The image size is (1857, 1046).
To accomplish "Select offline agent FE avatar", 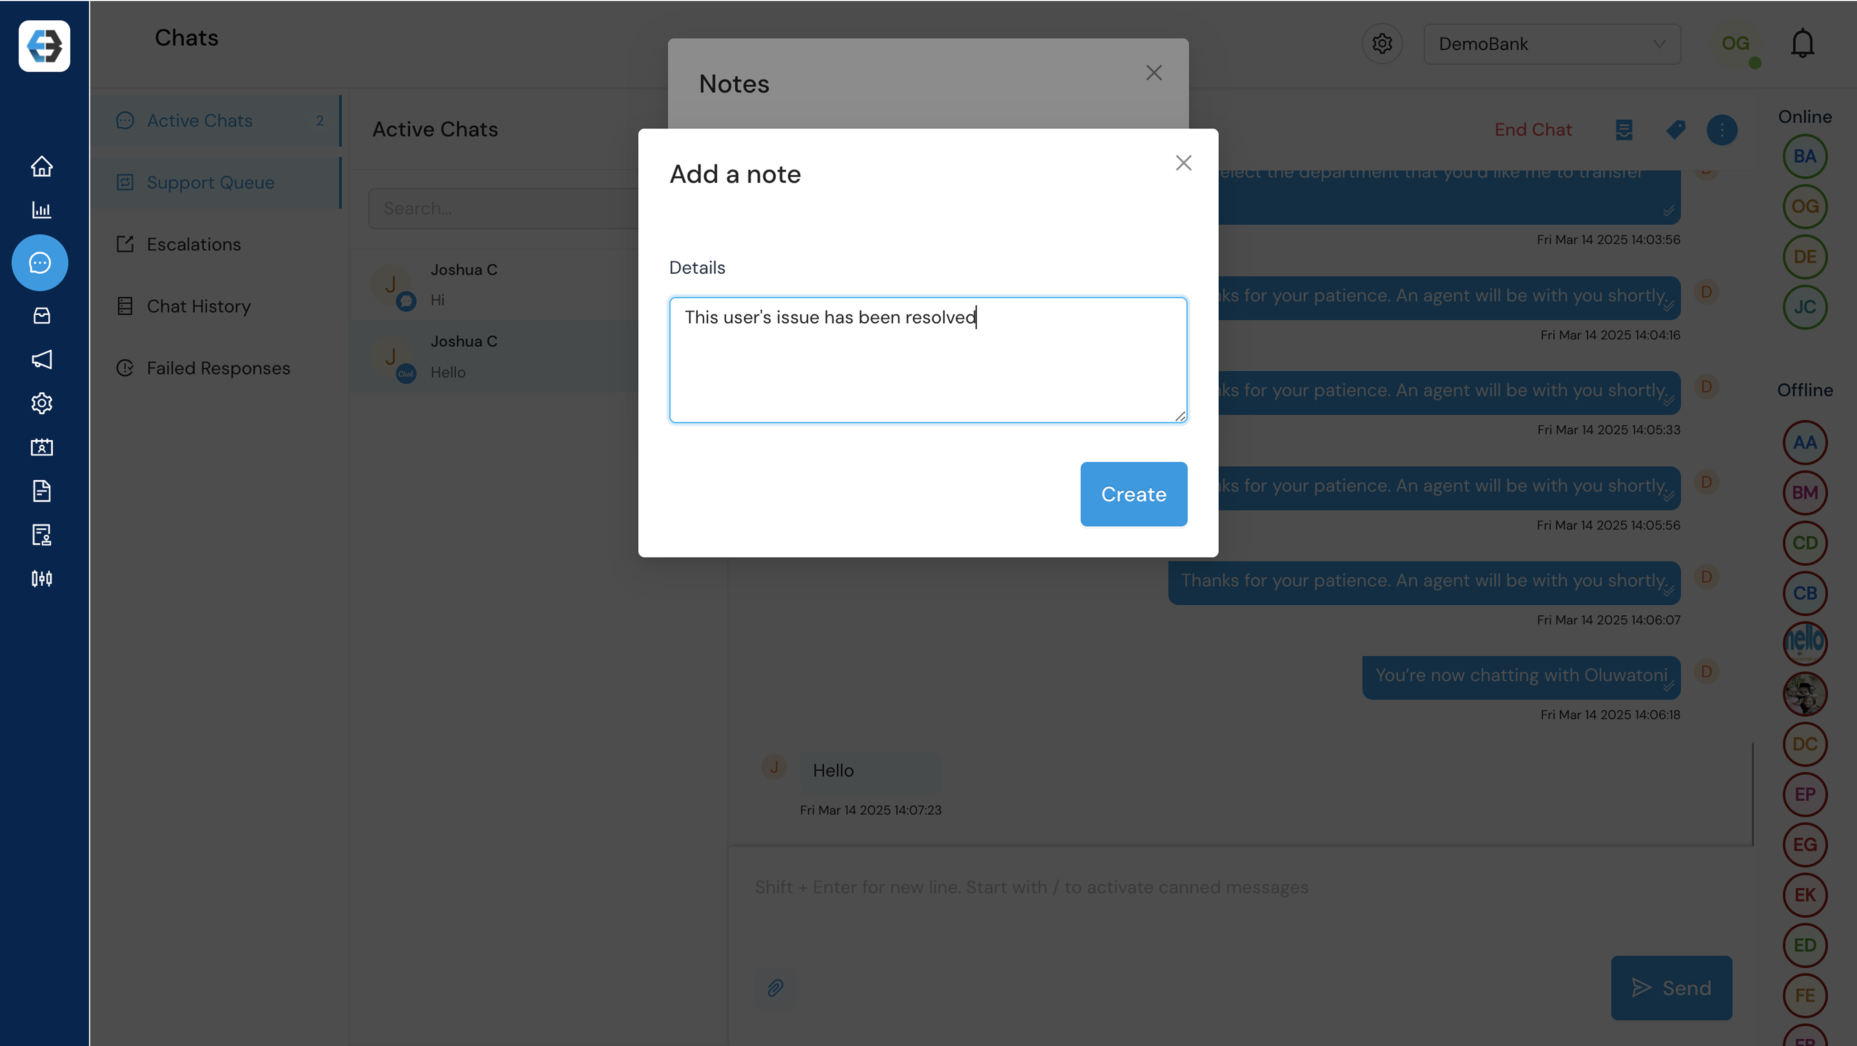I will pos(1804,995).
